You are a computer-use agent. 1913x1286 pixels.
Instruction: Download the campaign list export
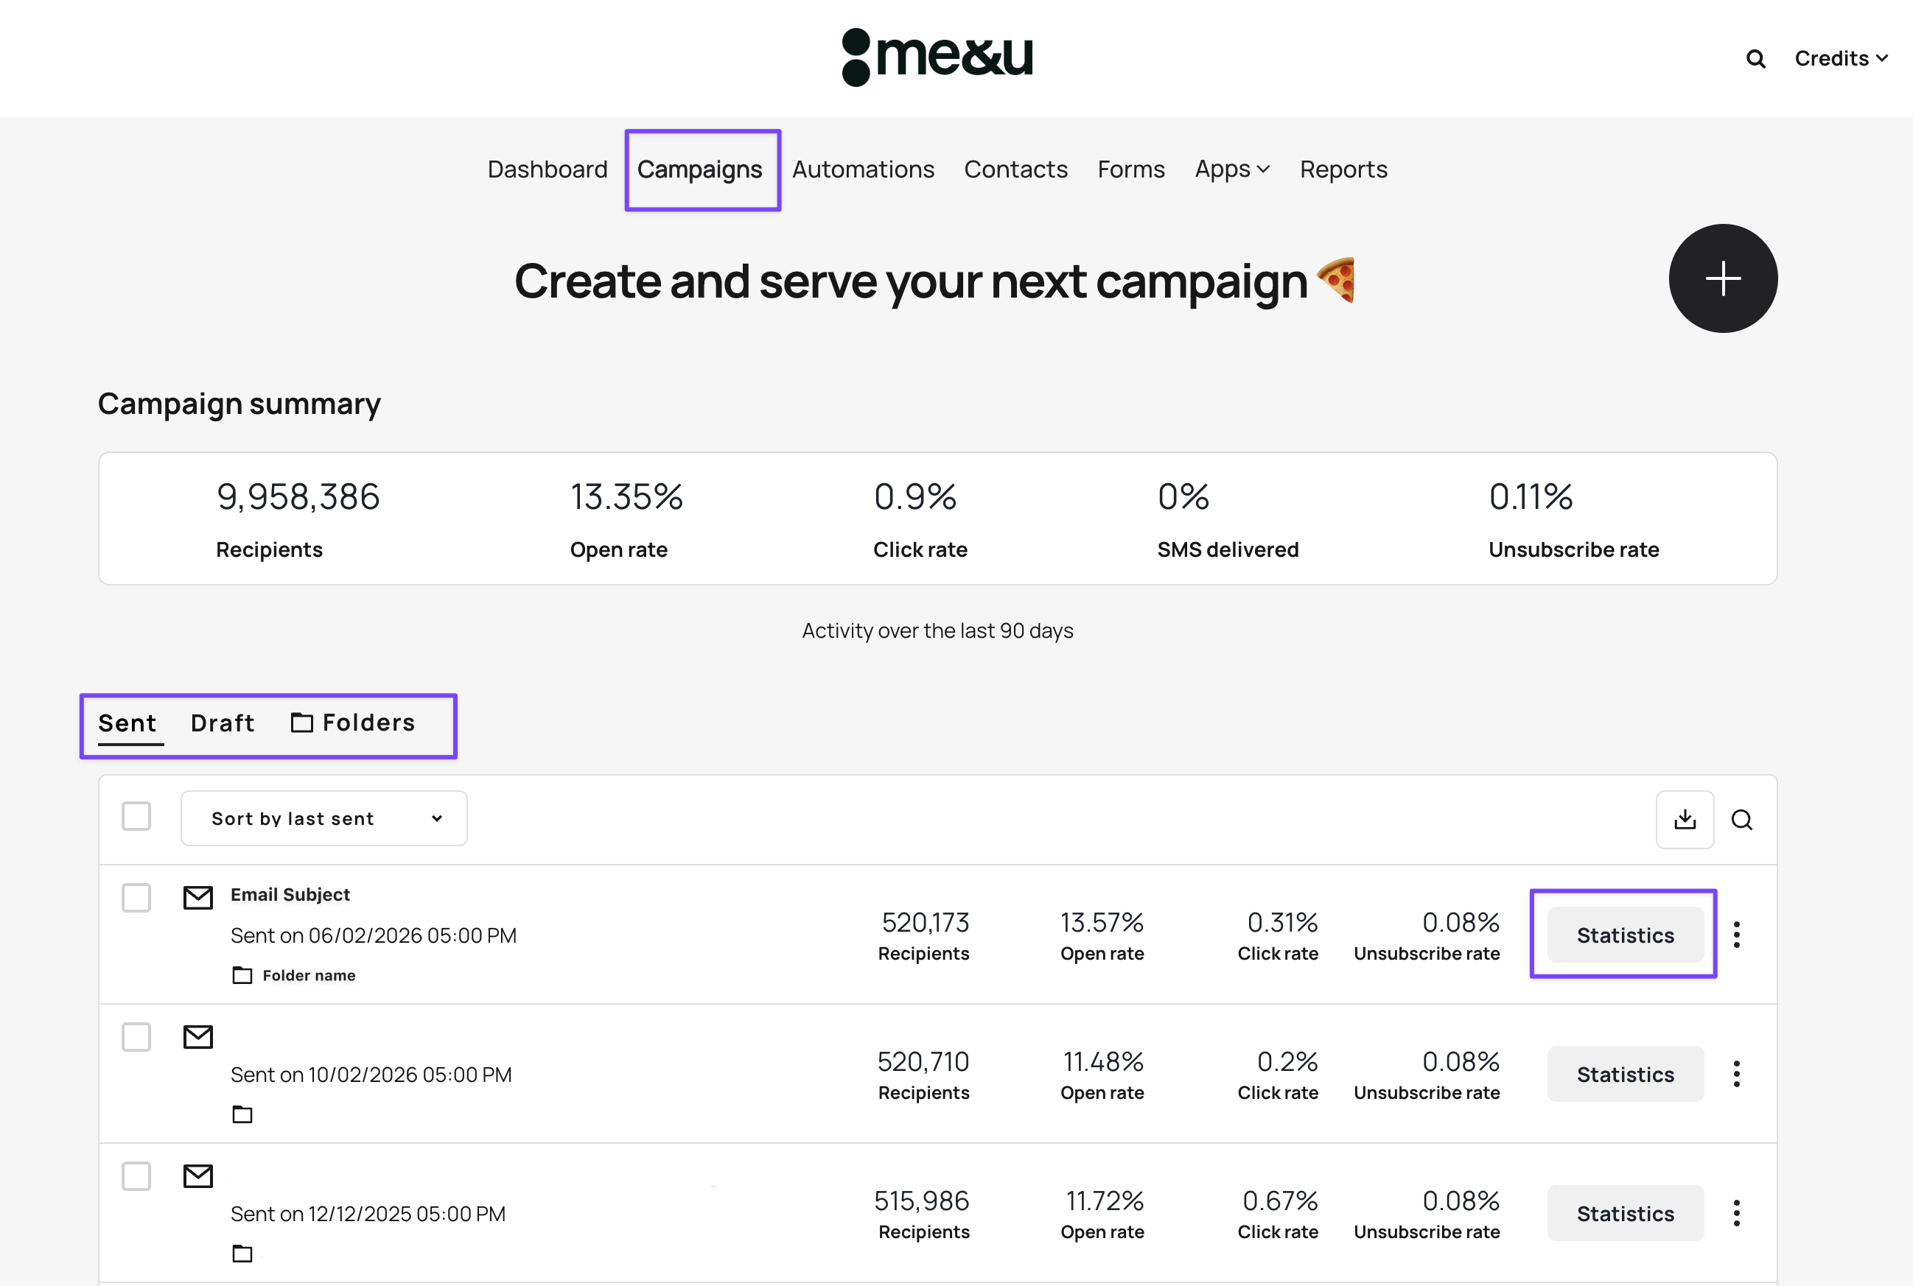coord(1684,819)
